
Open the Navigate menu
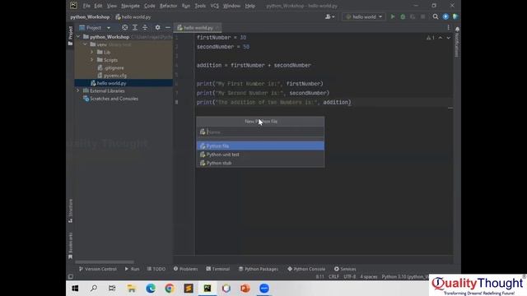pos(130,6)
